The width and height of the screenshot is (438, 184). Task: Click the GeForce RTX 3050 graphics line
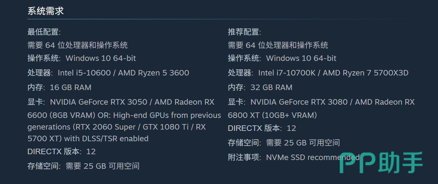click(x=121, y=102)
